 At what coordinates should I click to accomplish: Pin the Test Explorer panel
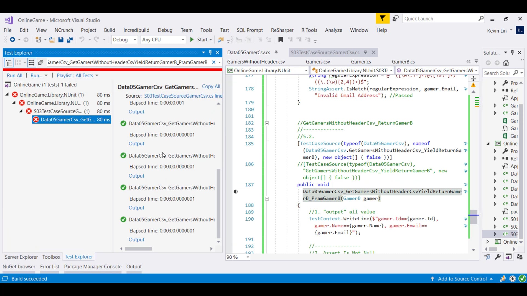[211, 52]
